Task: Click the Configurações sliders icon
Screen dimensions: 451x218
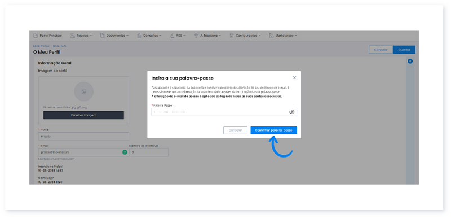Action: [232, 36]
